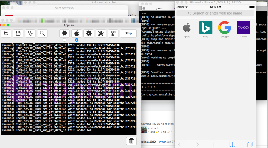
Task: Click the Safari search or website name field
Action: pos(215,13)
